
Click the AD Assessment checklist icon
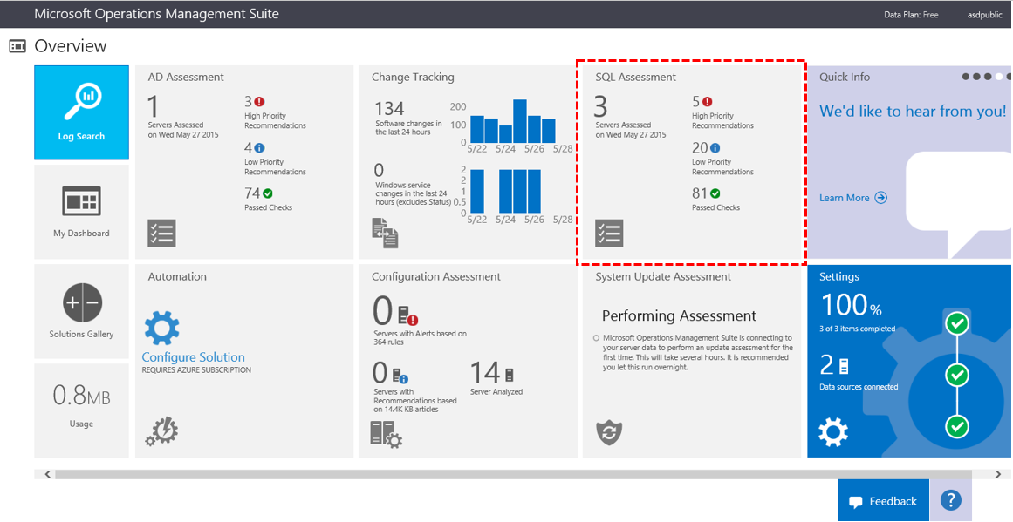(161, 233)
